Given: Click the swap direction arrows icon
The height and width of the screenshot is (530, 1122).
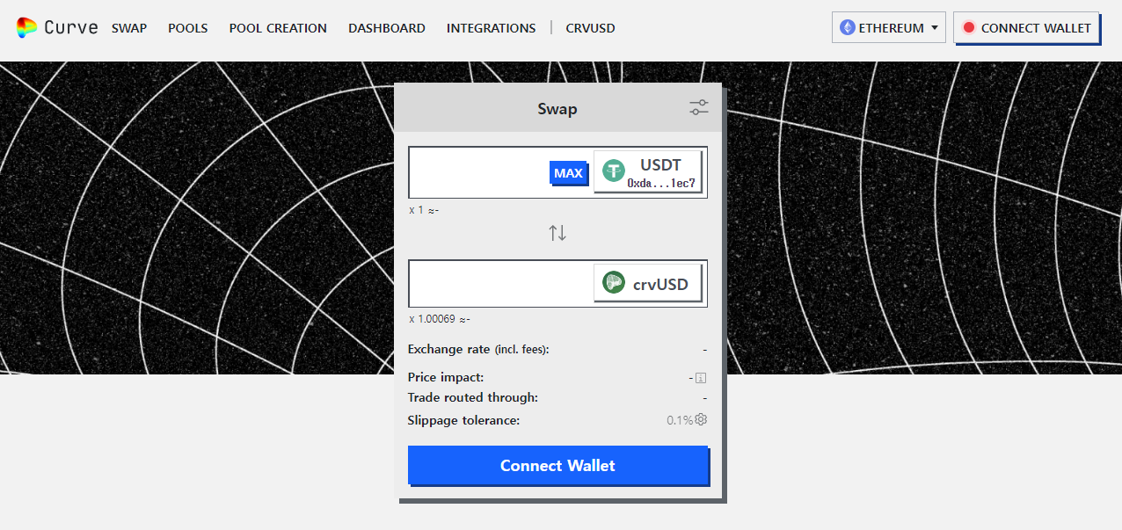Looking at the screenshot, I should coord(557,233).
